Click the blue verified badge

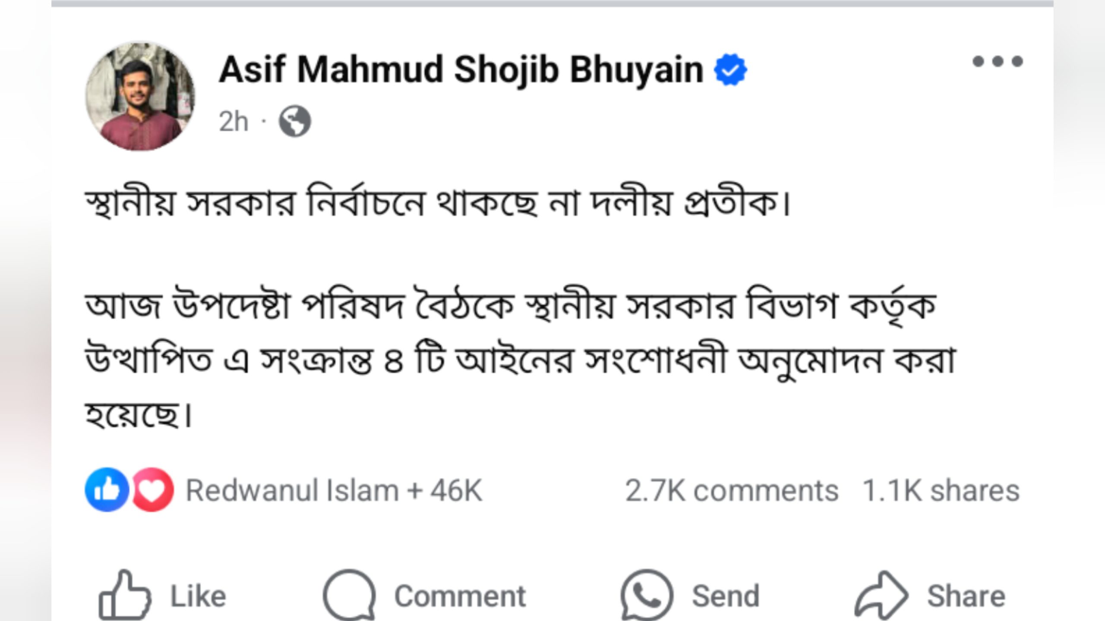pos(730,70)
